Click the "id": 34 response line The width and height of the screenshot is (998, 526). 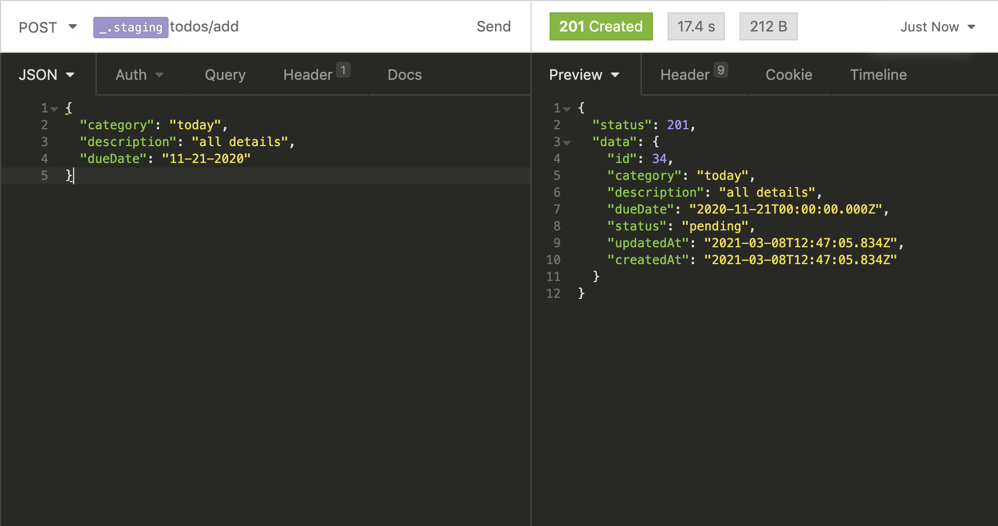pyautogui.click(x=640, y=158)
